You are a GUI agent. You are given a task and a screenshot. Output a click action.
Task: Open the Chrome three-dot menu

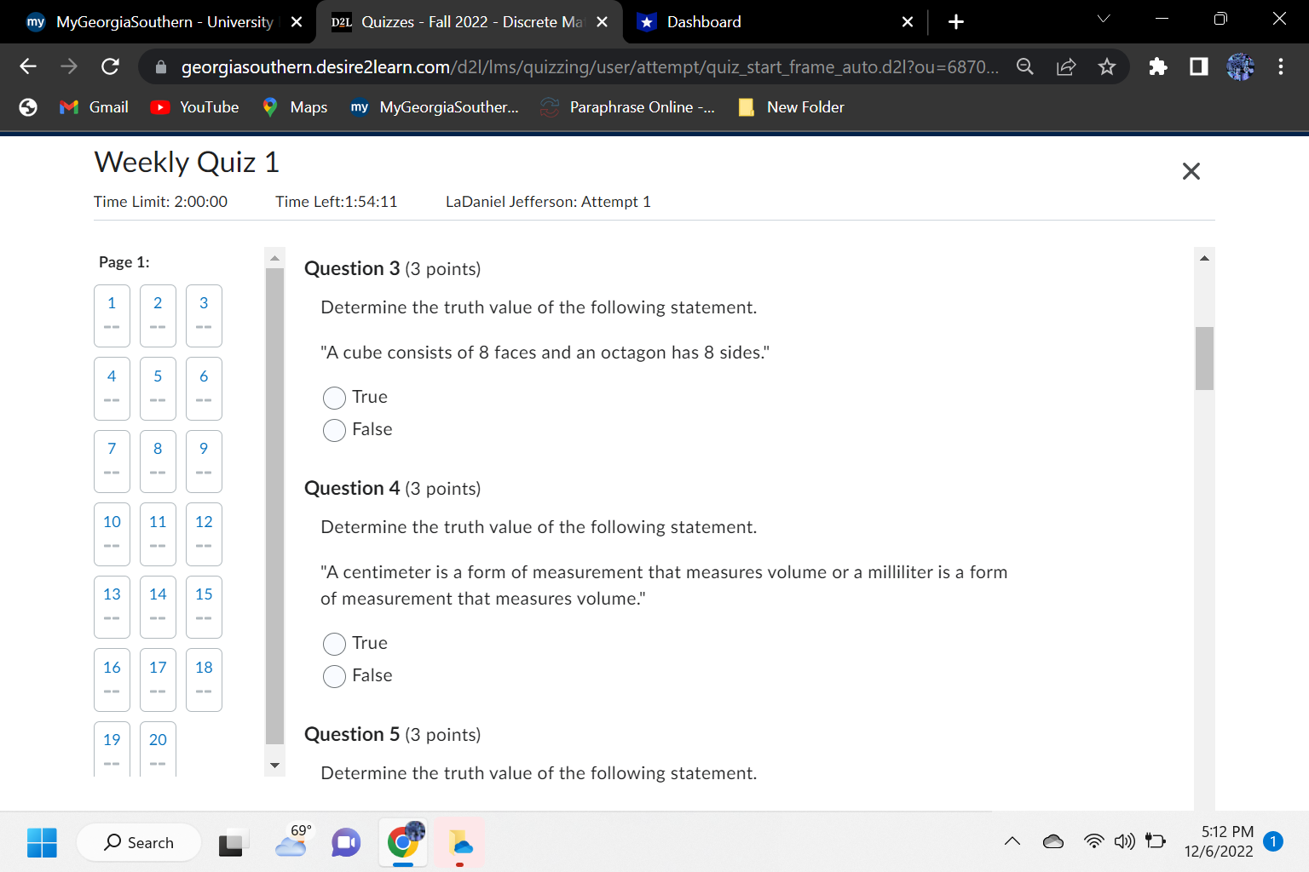pos(1281,66)
